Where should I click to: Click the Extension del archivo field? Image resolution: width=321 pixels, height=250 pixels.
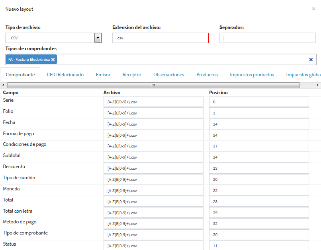(x=160, y=38)
